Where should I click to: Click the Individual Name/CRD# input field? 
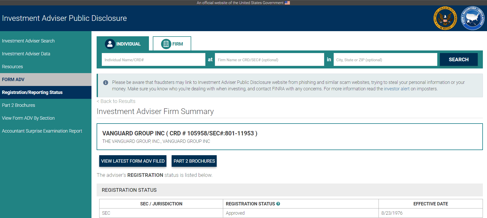pos(154,60)
